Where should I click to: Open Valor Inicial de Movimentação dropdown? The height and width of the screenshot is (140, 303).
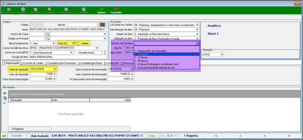pyautogui.click(x=132, y=74)
